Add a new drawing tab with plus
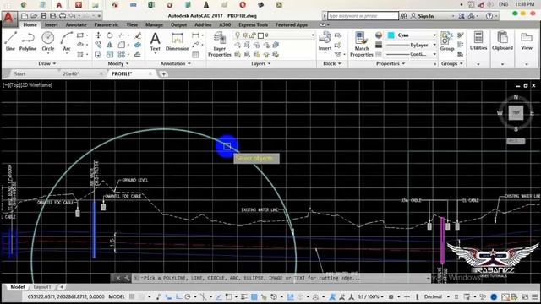The width and height of the screenshot is (541, 304). [x=163, y=73]
